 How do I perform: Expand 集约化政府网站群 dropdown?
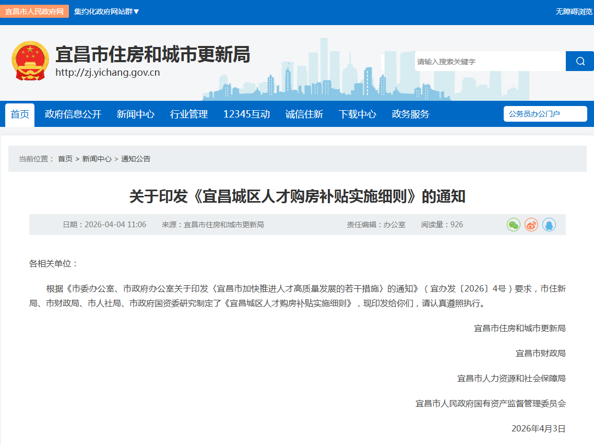tap(106, 11)
